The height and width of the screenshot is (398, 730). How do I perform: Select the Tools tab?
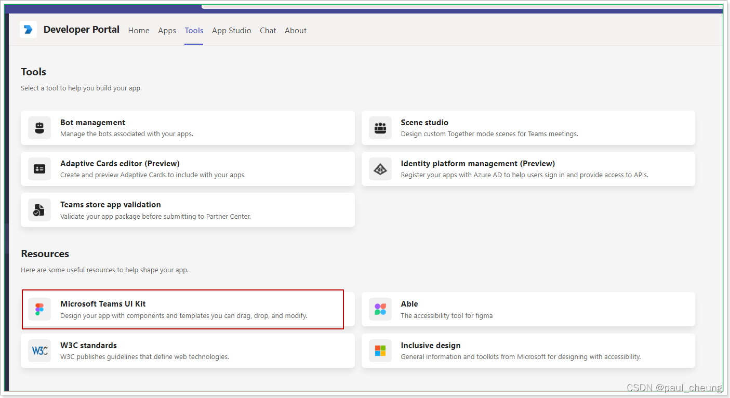[x=194, y=31]
